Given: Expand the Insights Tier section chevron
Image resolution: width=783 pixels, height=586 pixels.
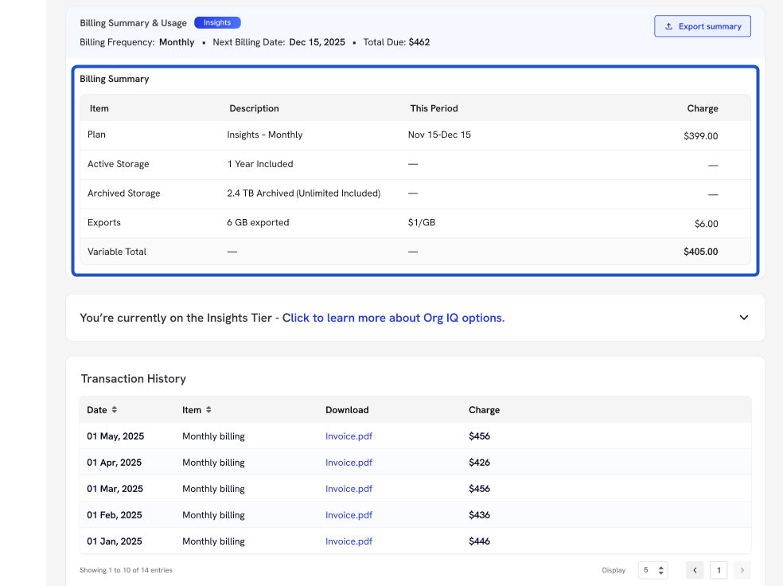Looking at the screenshot, I should pos(743,318).
